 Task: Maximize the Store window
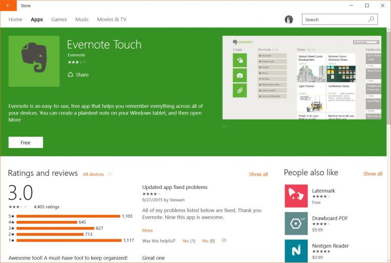[x=367, y=6]
